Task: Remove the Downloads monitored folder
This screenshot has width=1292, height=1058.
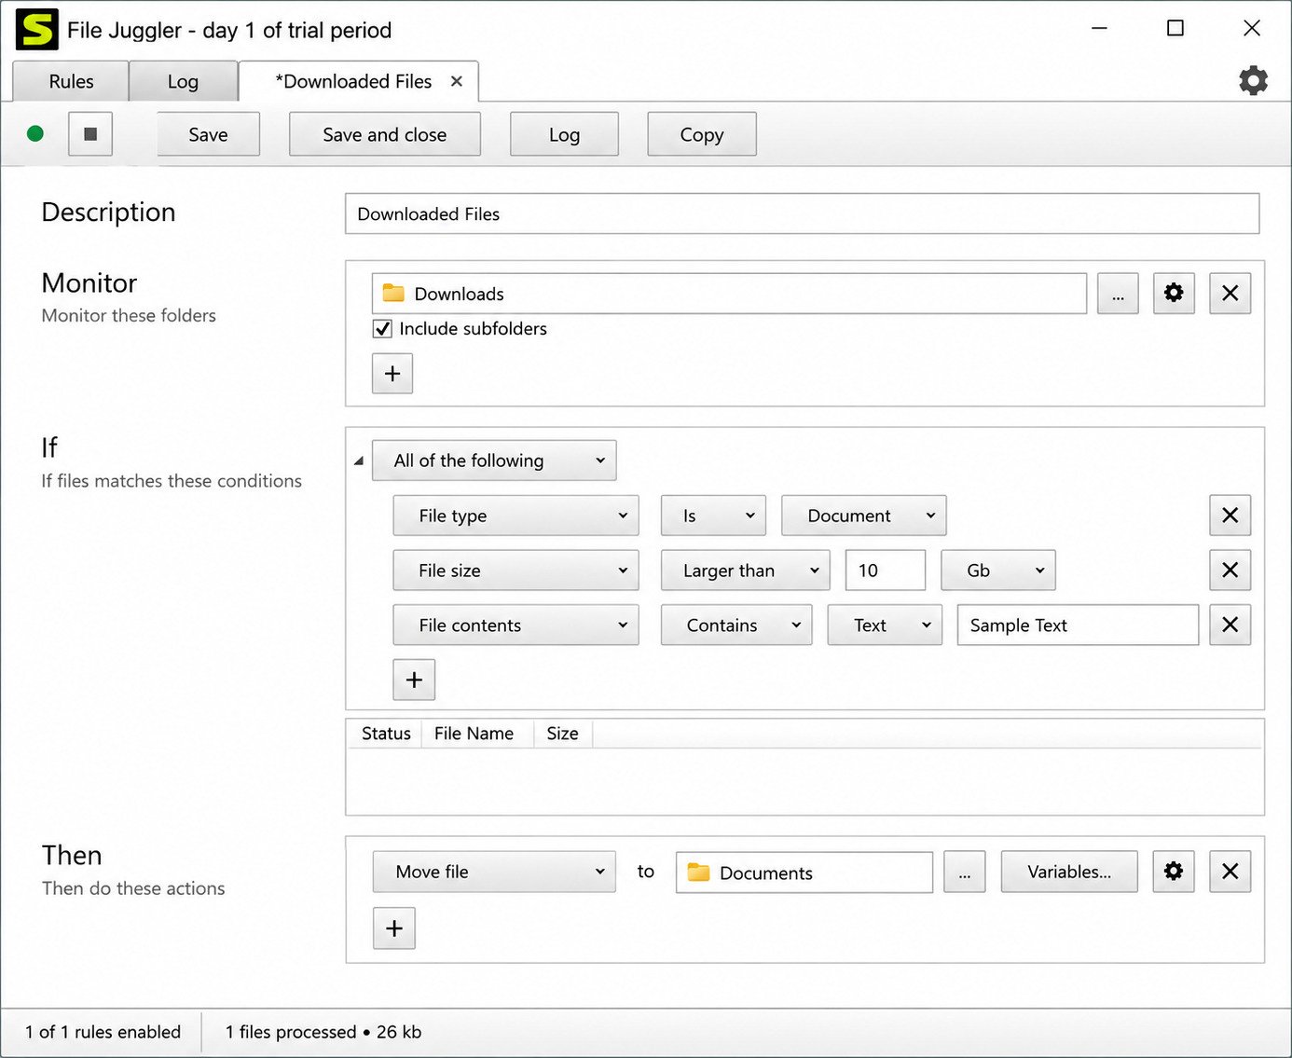Action: point(1230,294)
